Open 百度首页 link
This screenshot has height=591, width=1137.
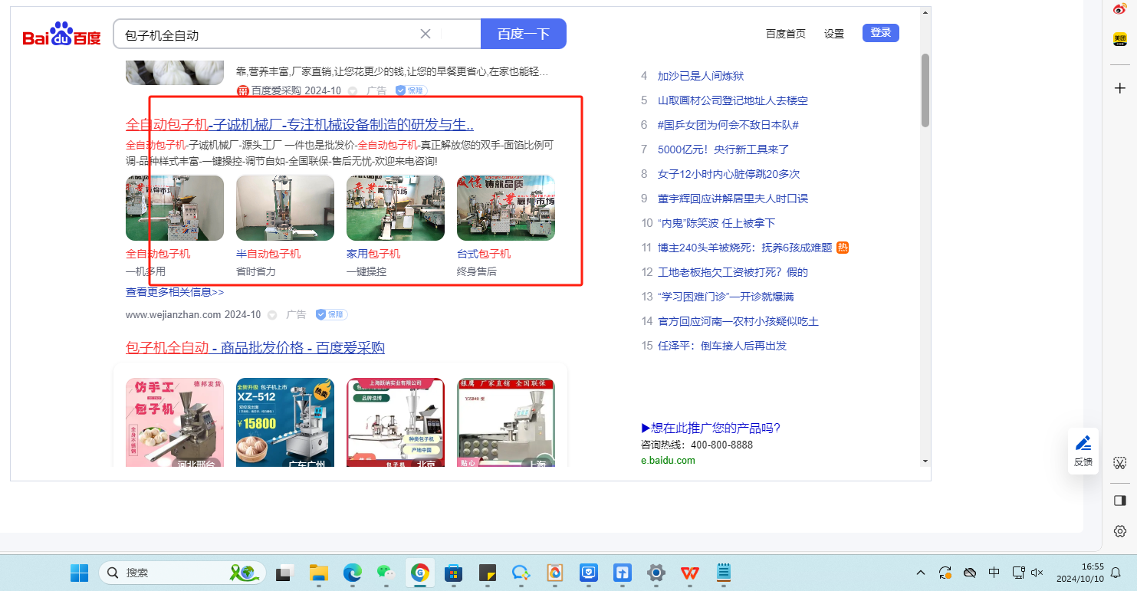tap(786, 34)
